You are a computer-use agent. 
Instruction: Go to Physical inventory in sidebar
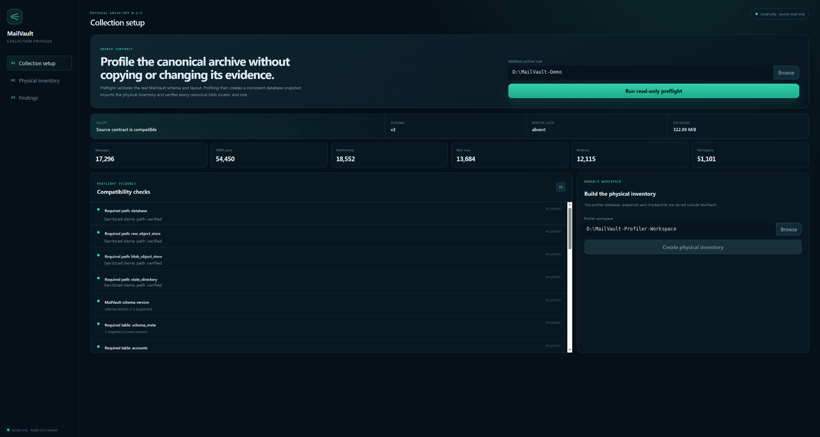(x=39, y=80)
